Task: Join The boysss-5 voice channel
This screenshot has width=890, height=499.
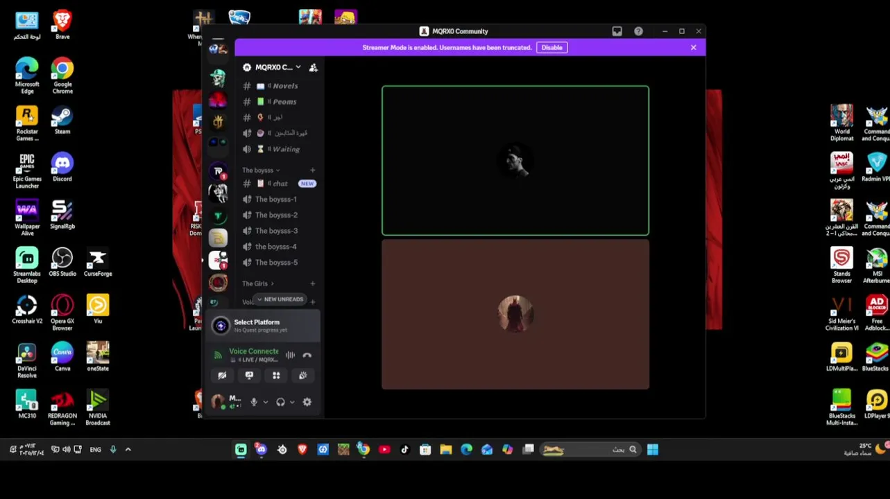Action: (279, 263)
